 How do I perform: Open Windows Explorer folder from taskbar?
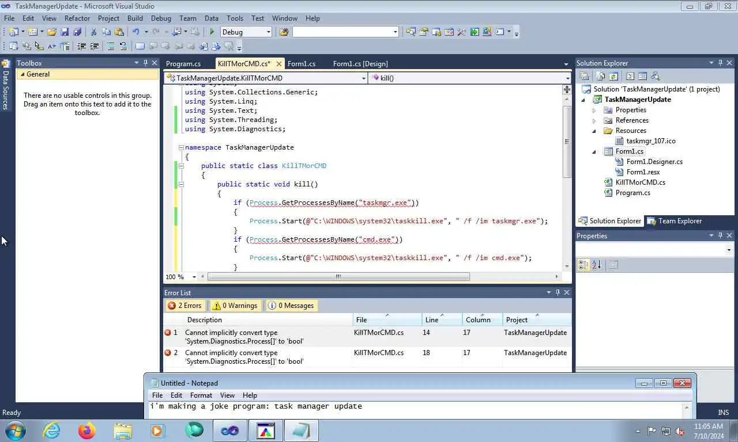pyautogui.click(x=122, y=430)
